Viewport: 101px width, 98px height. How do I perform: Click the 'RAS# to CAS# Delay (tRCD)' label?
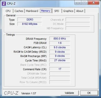click(30, 52)
